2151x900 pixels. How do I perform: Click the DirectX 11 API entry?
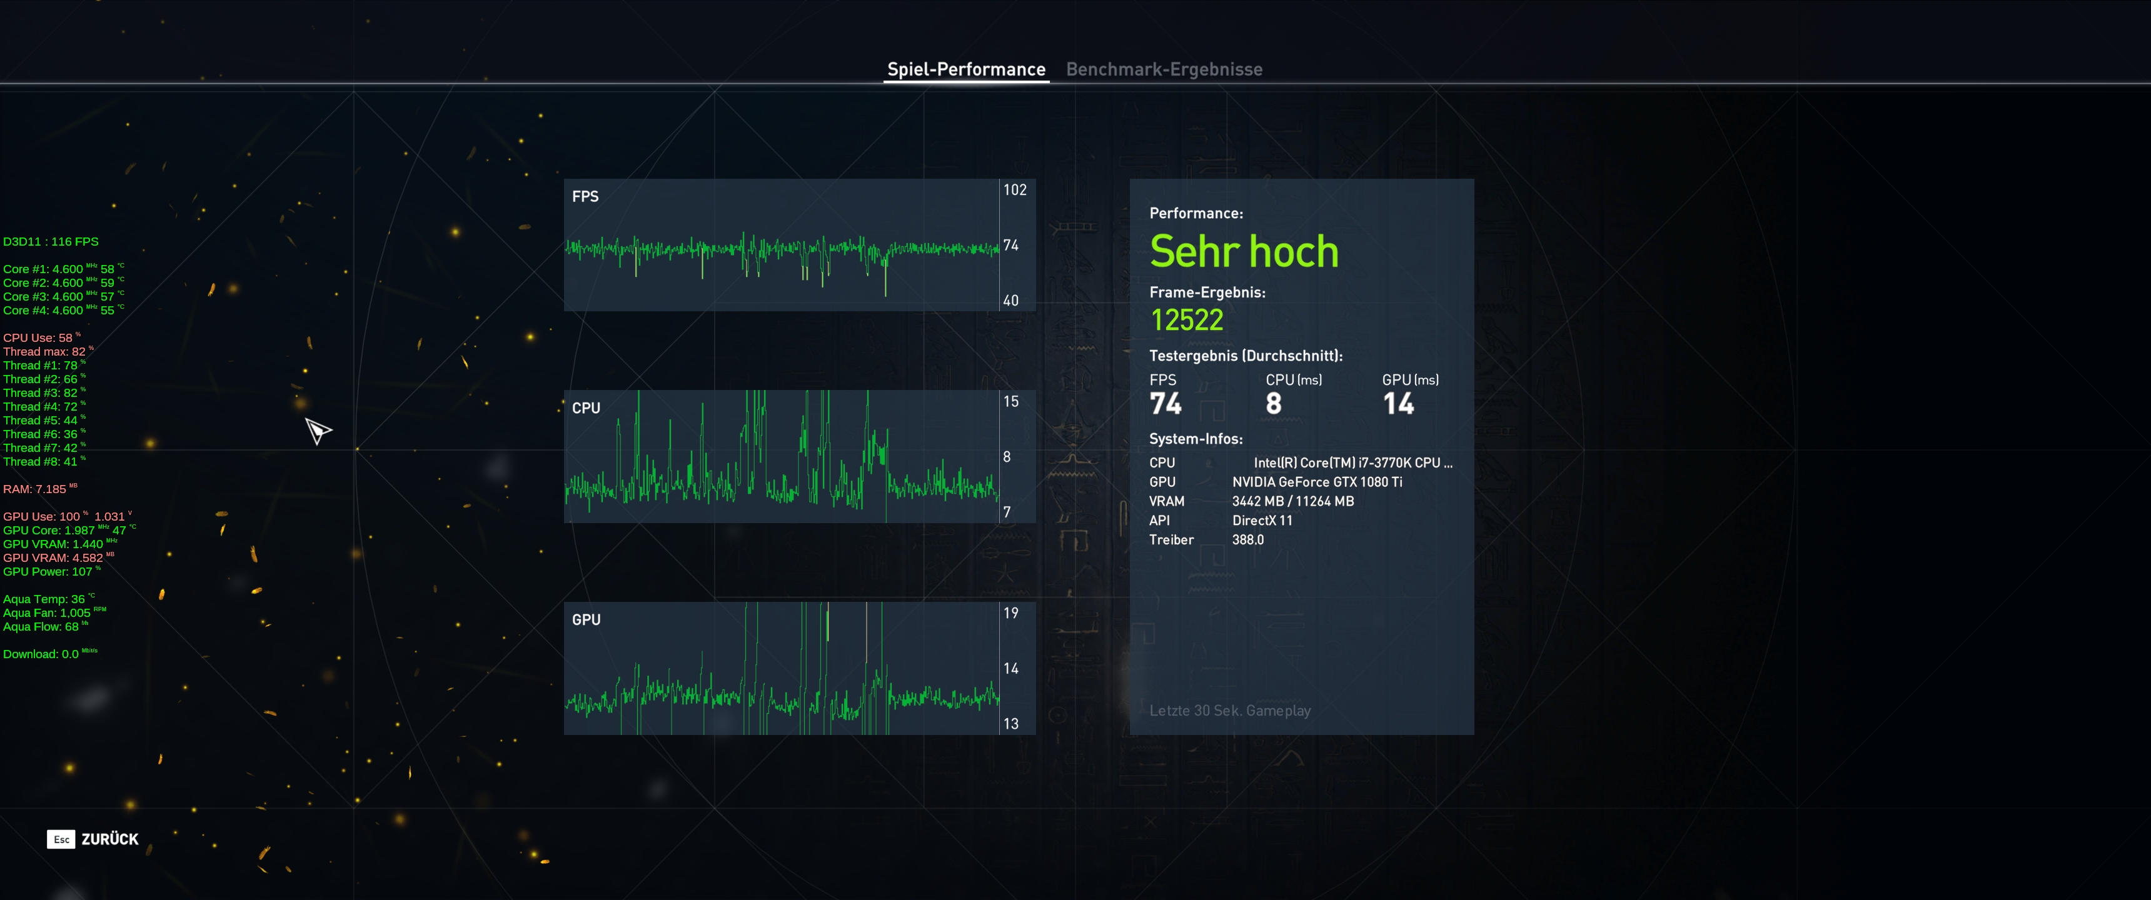pyautogui.click(x=1262, y=520)
